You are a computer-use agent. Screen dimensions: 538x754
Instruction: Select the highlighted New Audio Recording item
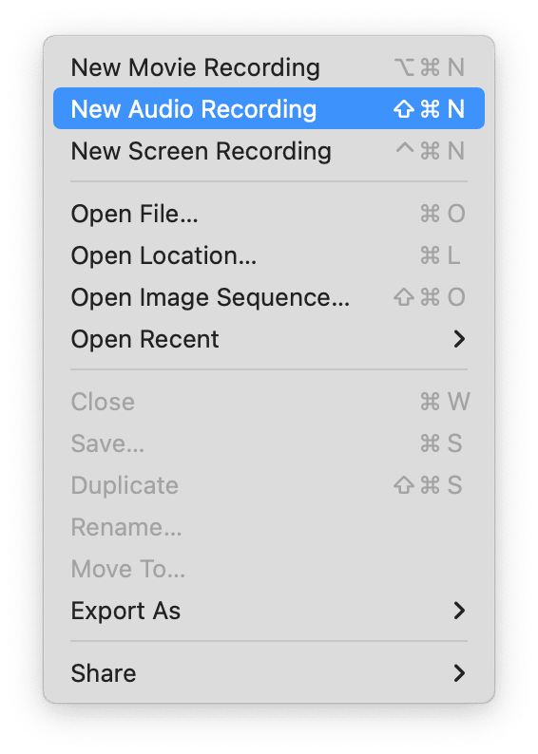coord(268,108)
